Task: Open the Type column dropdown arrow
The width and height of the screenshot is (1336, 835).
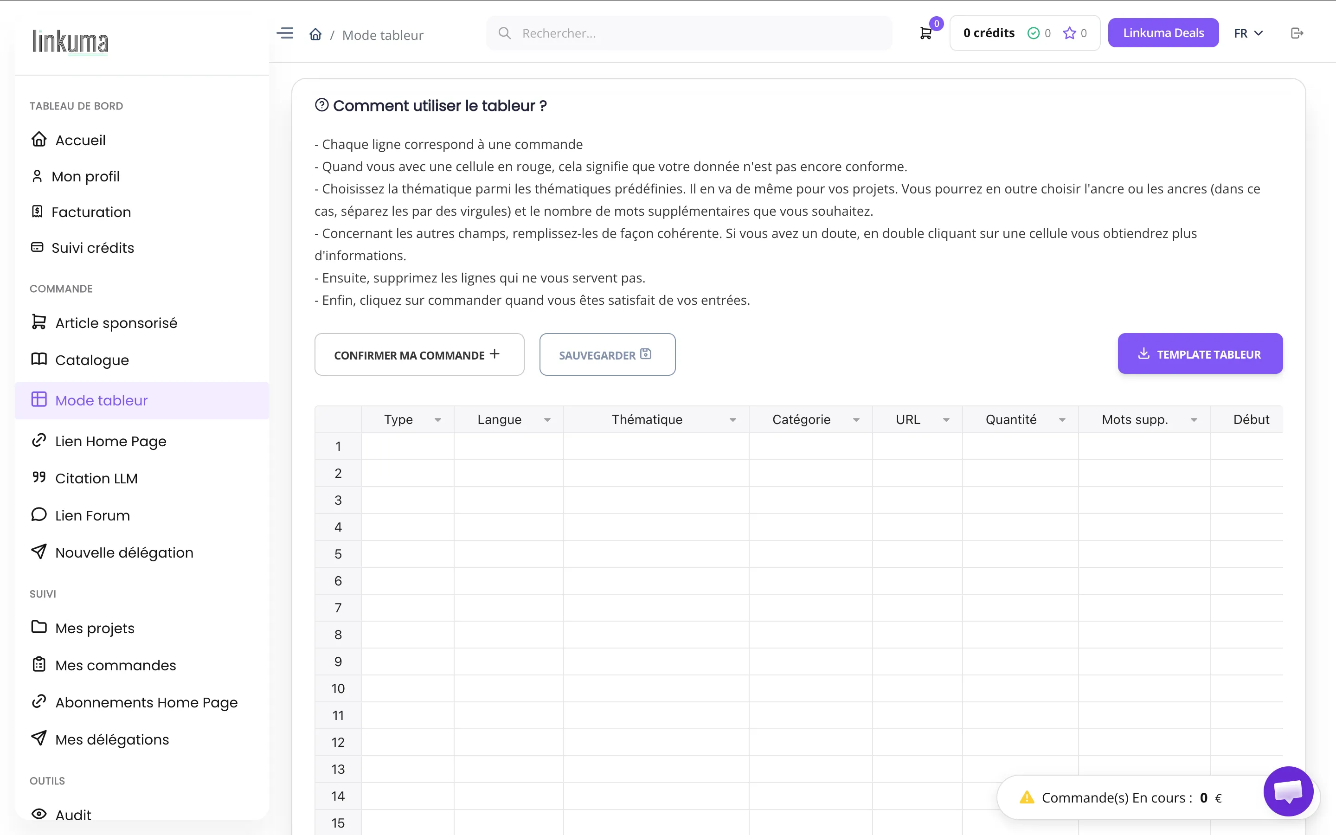Action: [x=438, y=420]
